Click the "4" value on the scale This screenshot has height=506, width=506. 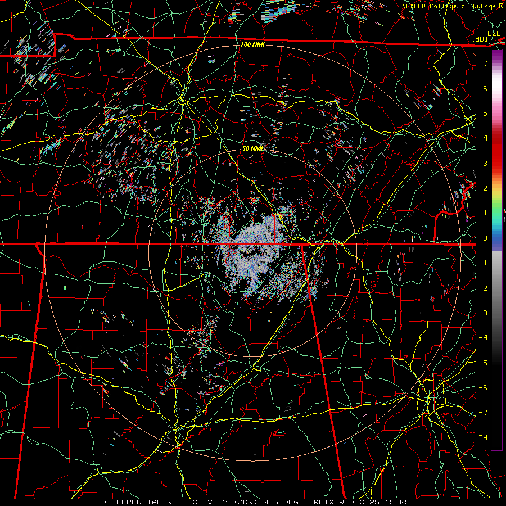pyautogui.click(x=485, y=138)
